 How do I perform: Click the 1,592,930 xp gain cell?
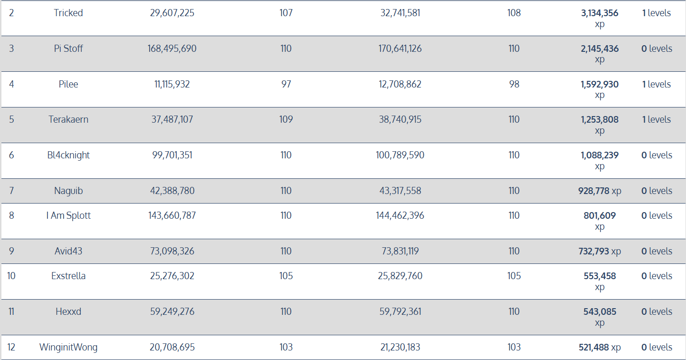click(600, 89)
